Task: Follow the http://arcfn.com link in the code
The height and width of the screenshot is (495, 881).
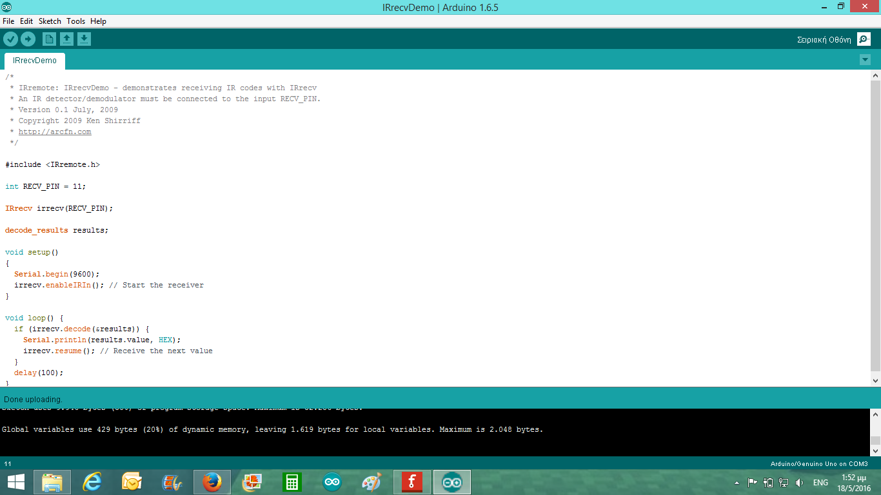Action: [x=55, y=131]
